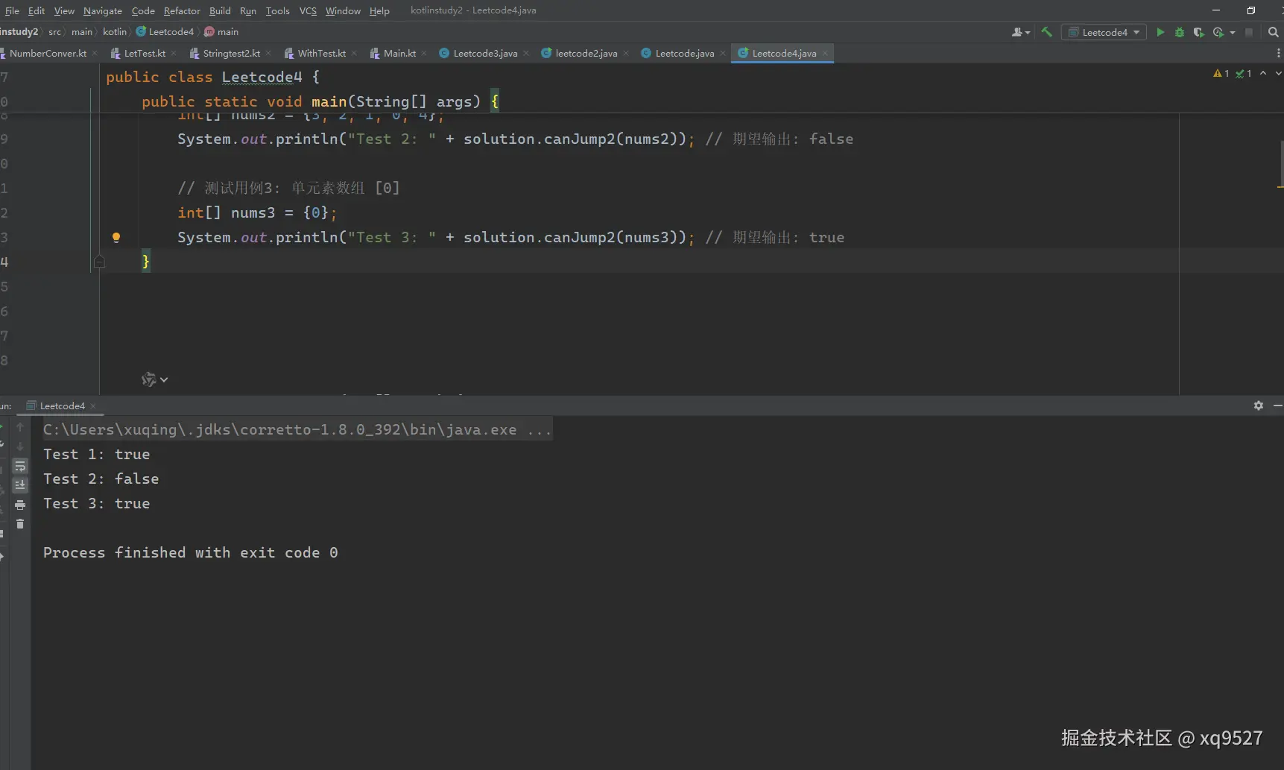Image resolution: width=1284 pixels, height=770 pixels.
Task: Expand the AI assistant chevron in editor
Action: (164, 379)
